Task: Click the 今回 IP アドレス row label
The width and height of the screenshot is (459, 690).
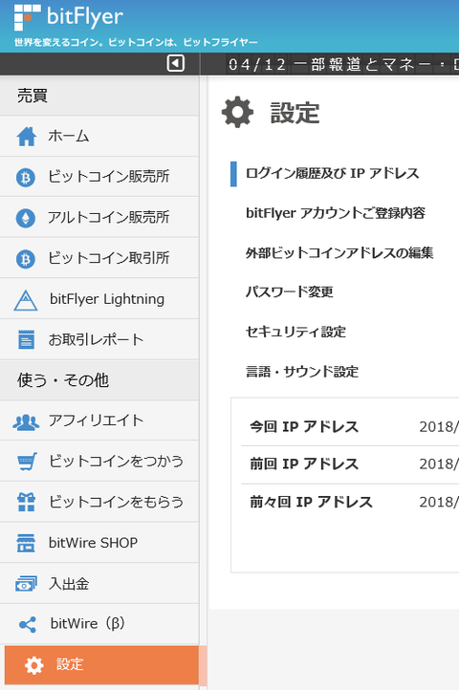Action: tap(304, 427)
